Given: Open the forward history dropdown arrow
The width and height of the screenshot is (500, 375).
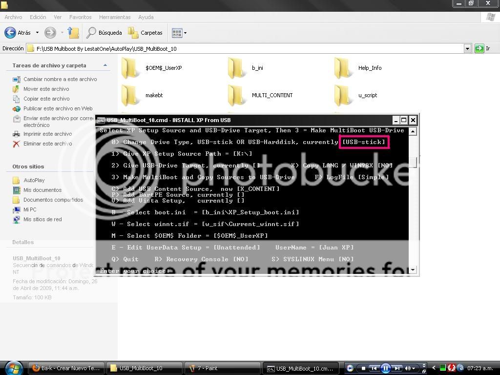Looking at the screenshot, I should [62, 33].
